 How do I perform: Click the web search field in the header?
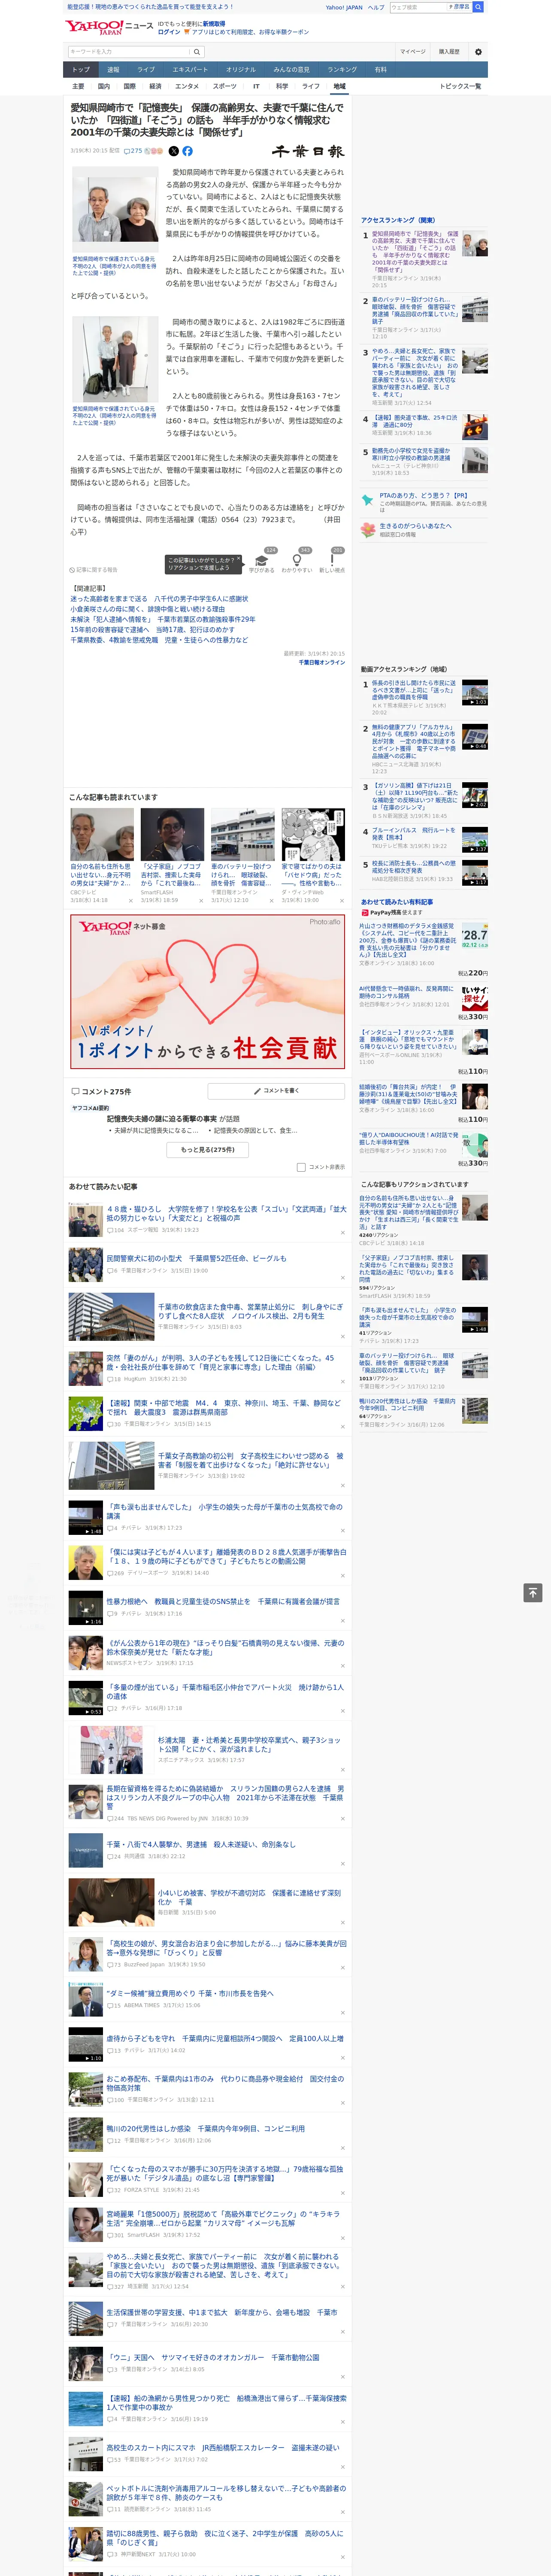(x=417, y=7)
